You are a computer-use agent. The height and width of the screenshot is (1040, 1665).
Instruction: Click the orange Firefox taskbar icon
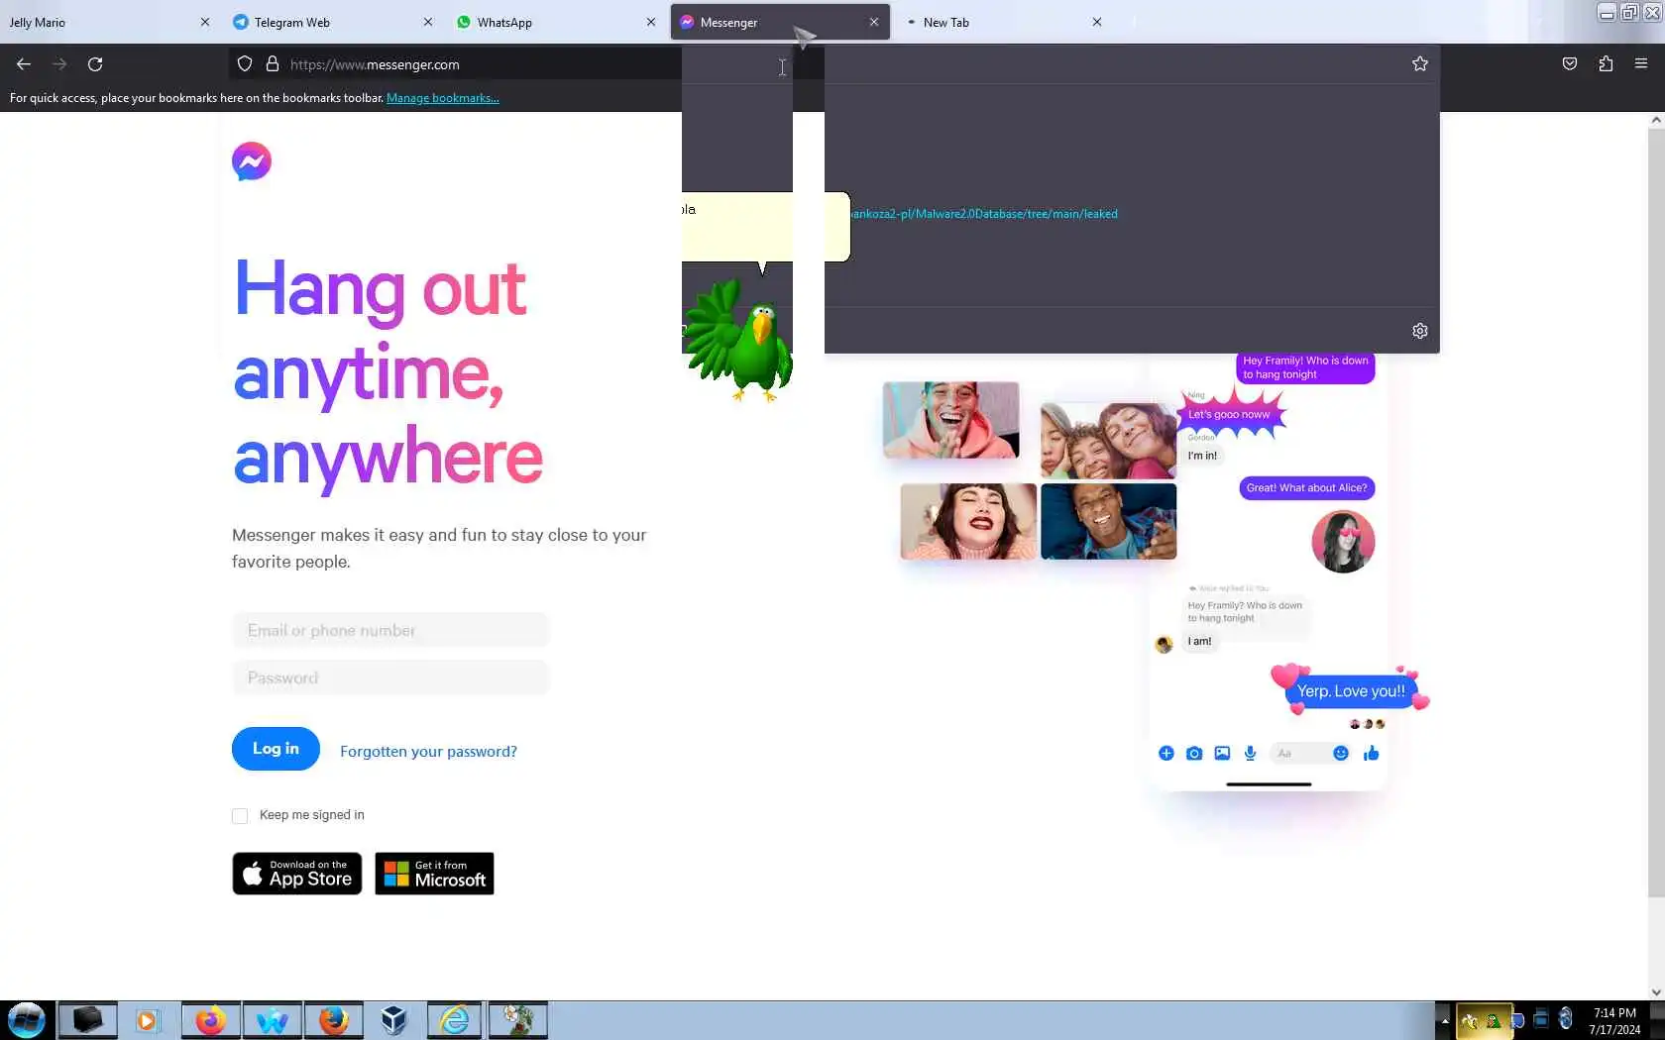click(334, 1020)
